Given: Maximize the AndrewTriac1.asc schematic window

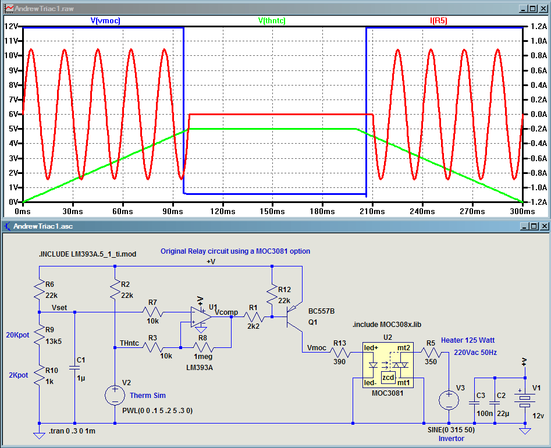Looking at the screenshot, I should (x=534, y=226).
